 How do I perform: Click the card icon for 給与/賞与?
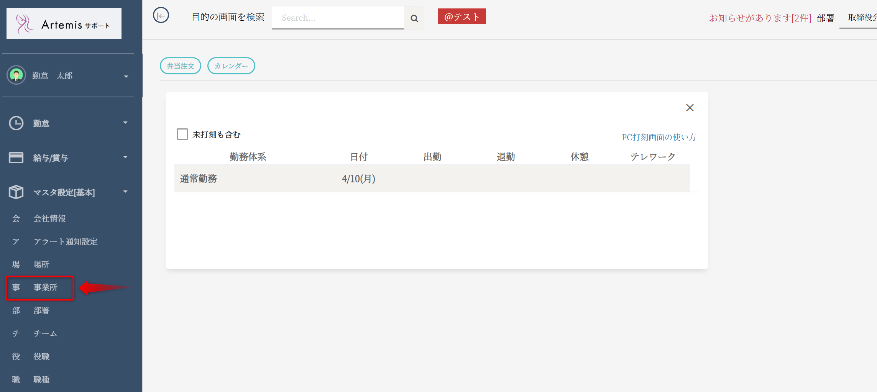[x=16, y=157]
